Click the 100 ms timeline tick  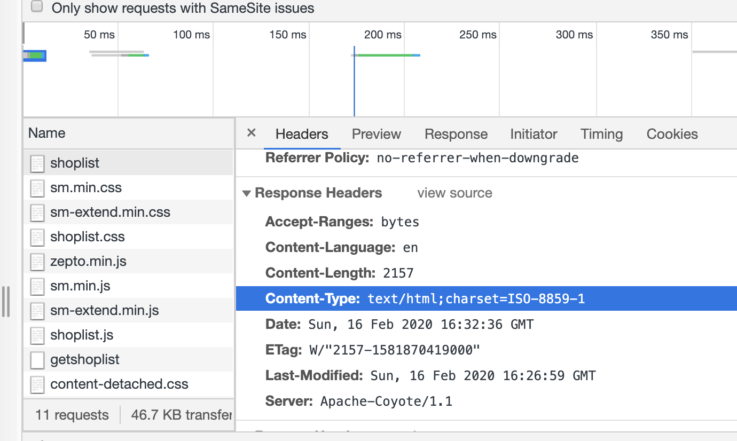pyautogui.click(x=192, y=35)
